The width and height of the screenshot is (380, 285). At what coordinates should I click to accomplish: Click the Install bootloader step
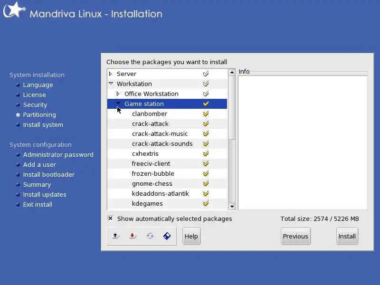pyautogui.click(x=49, y=174)
